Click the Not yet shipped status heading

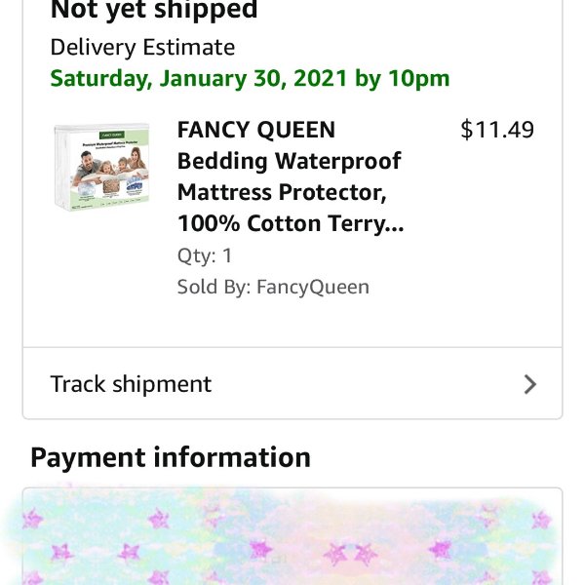154,10
